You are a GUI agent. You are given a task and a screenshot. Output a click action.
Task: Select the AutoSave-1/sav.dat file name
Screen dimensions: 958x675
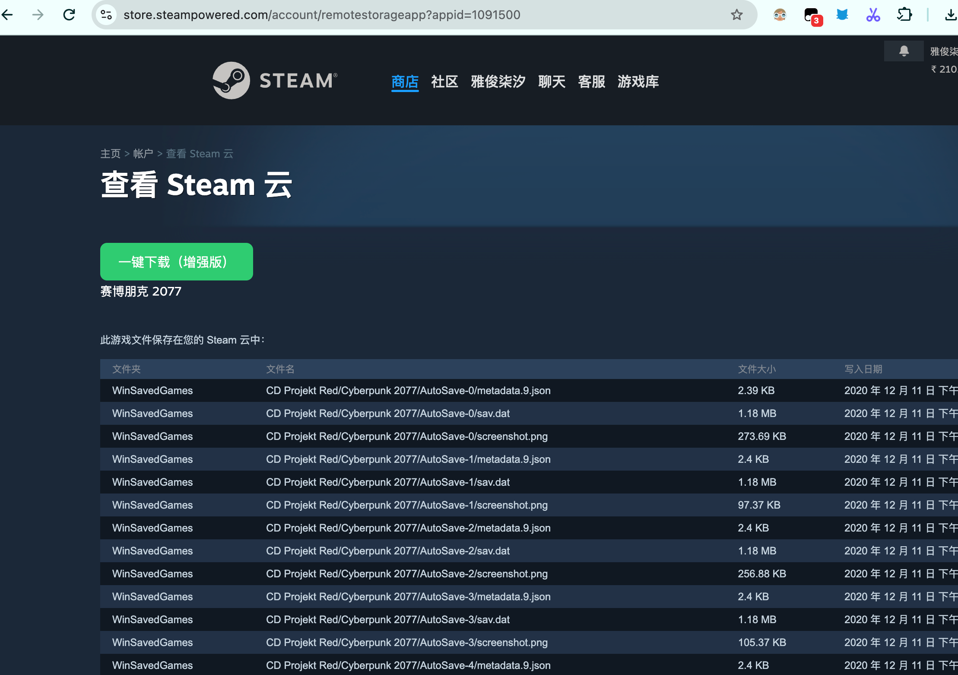click(388, 482)
